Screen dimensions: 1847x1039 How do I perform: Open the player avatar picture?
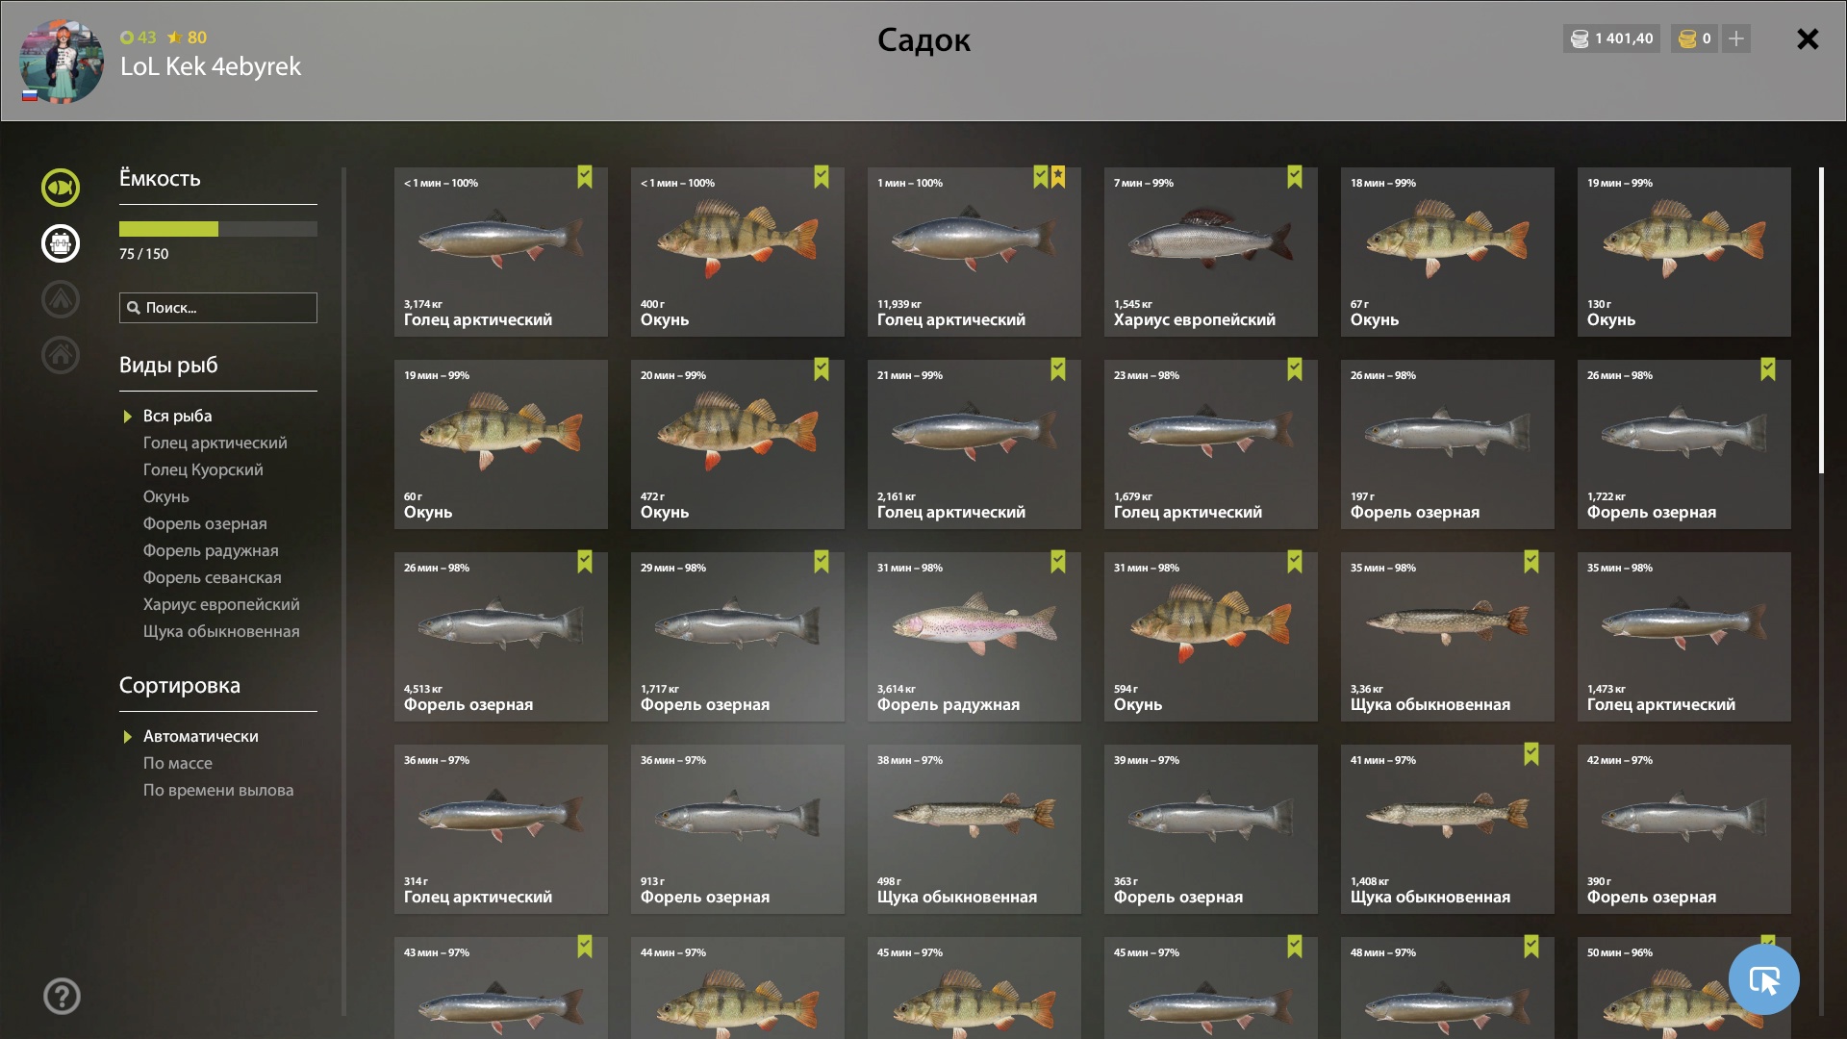tap(62, 62)
